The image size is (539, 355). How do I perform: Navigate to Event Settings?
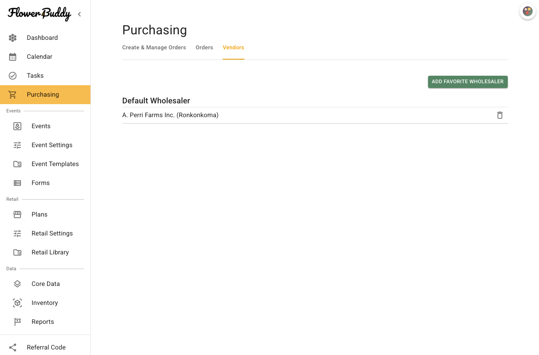pos(45,145)
